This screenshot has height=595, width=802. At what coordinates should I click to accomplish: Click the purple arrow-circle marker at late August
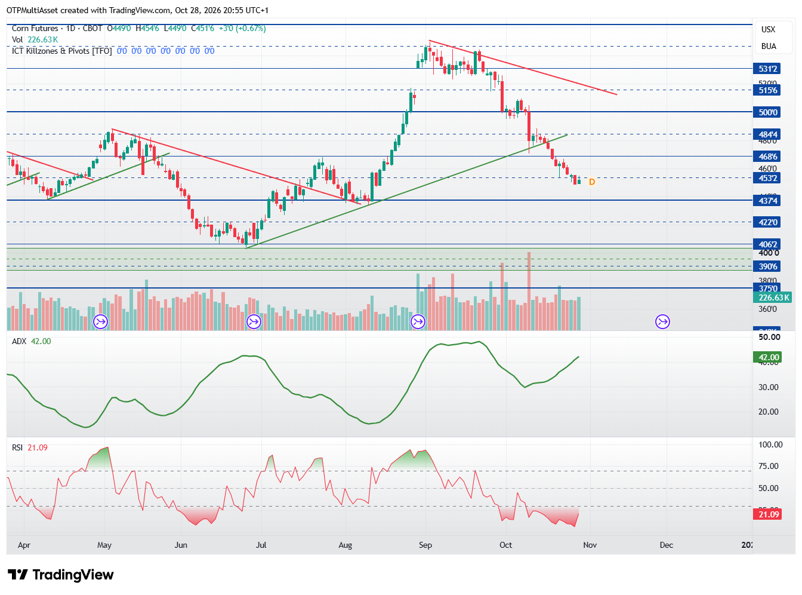click(418, 322)
